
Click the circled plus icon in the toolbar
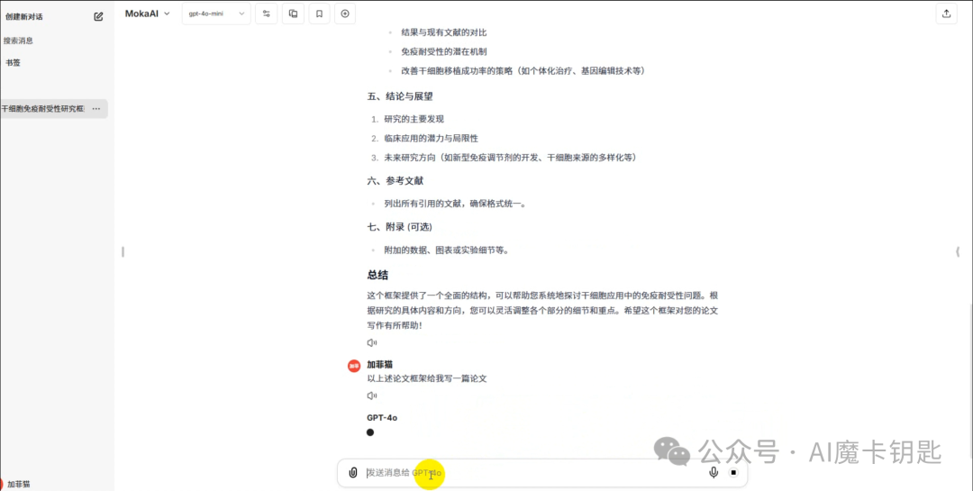coord(345,14)
